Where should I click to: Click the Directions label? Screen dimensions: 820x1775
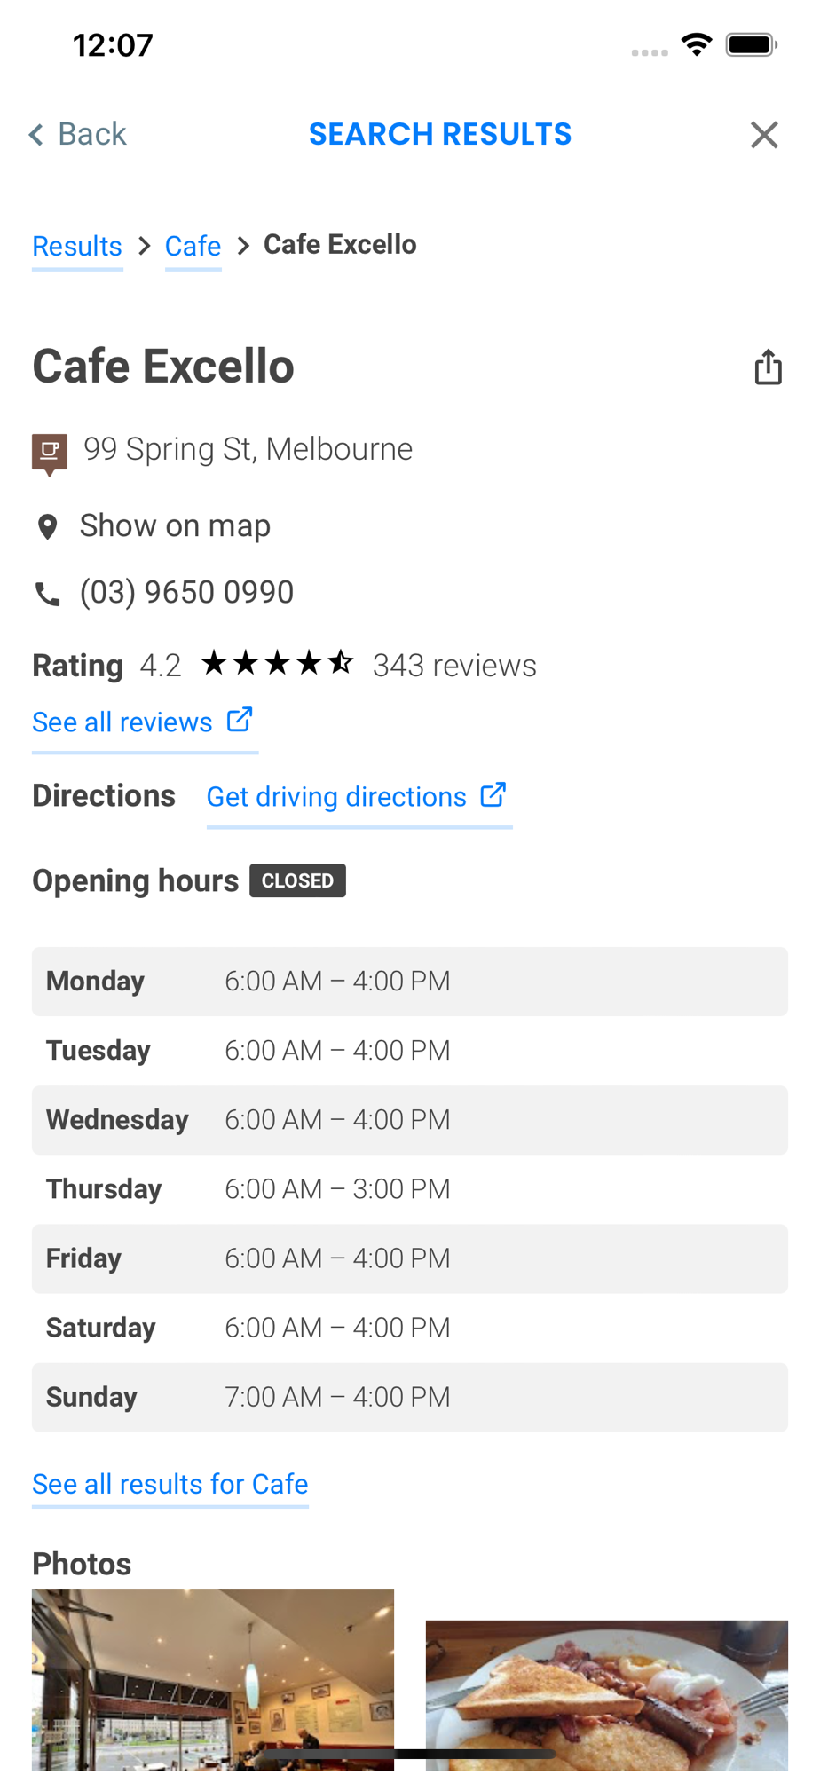coord(104,795)
